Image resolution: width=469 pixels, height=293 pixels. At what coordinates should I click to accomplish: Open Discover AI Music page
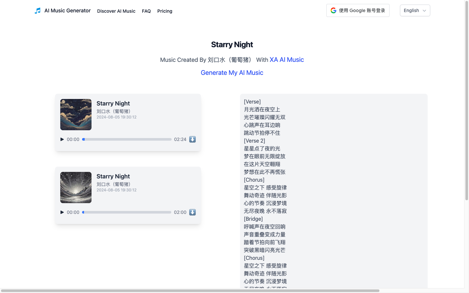click(x=116, y=11)
